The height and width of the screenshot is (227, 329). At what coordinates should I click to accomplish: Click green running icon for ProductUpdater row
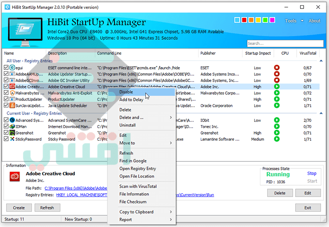pyautogui.click(x=277, y=99)
